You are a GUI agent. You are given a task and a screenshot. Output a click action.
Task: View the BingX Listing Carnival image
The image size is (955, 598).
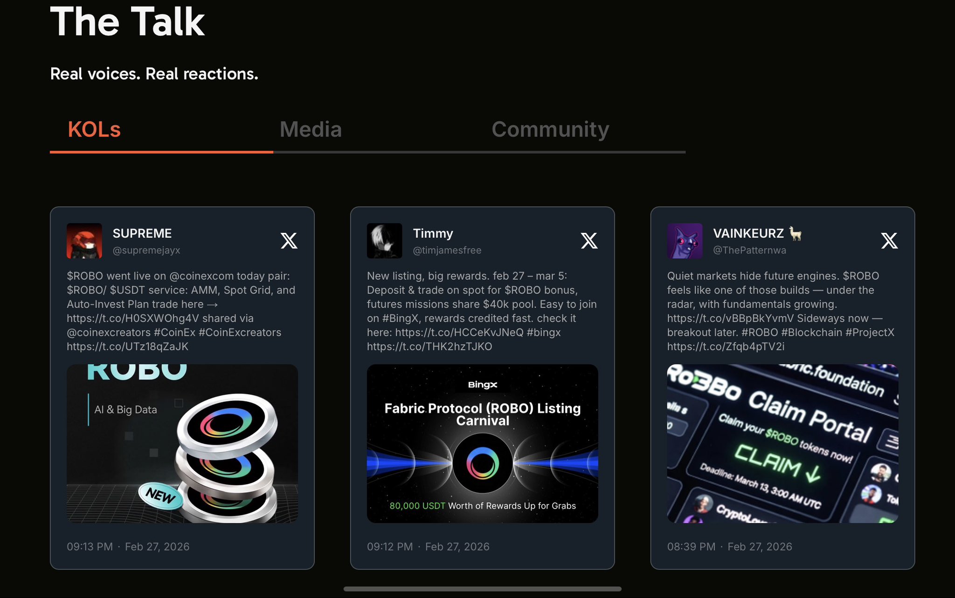point(483,443)
